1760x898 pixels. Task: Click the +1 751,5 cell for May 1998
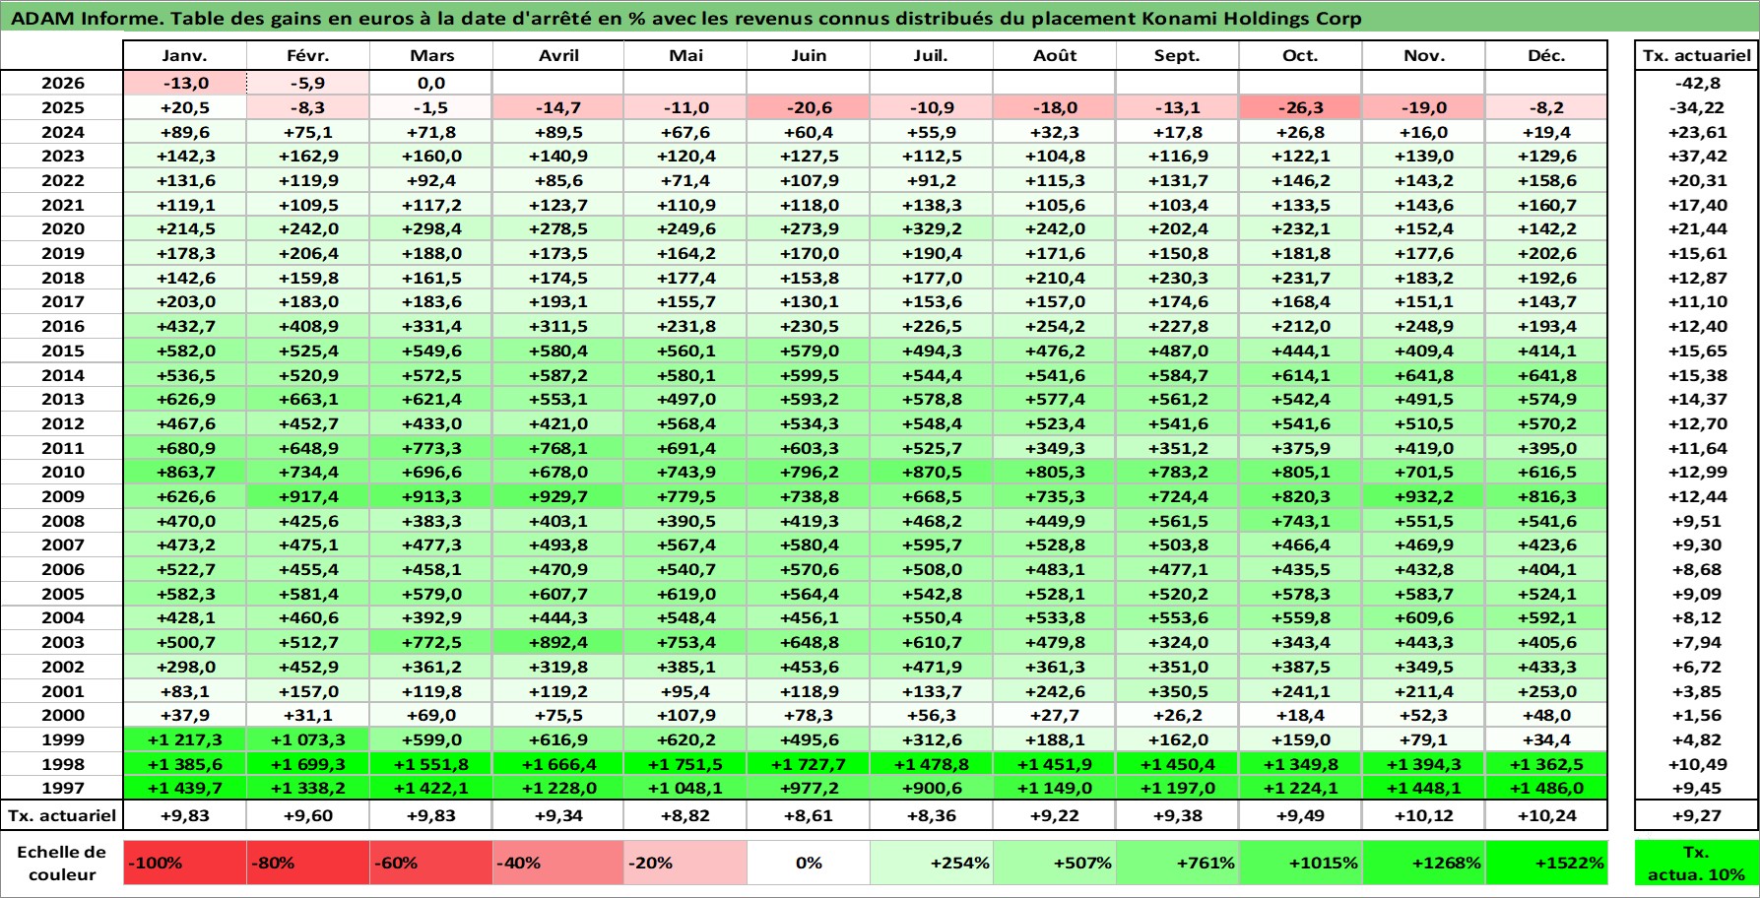(x=685, y=764)
